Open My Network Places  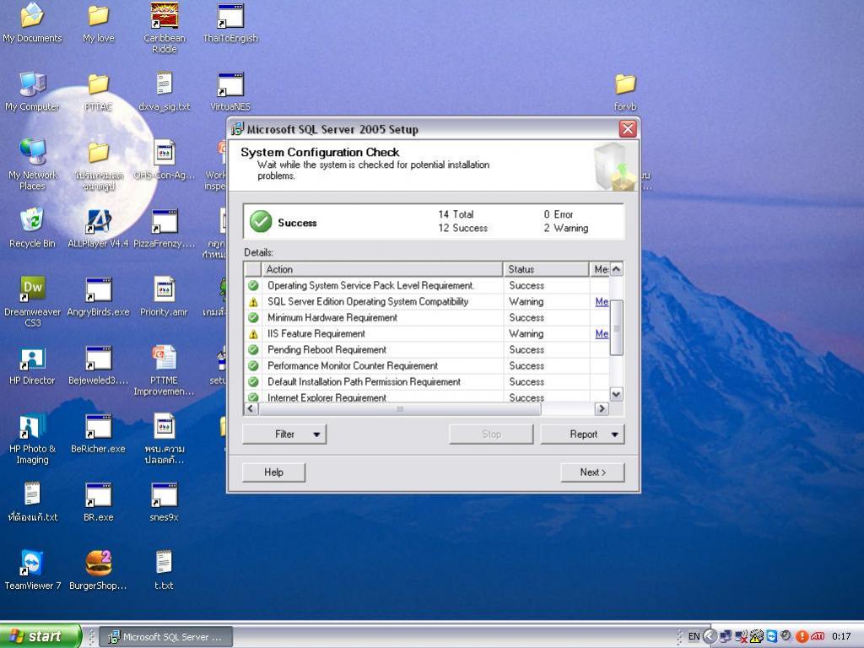32,165
